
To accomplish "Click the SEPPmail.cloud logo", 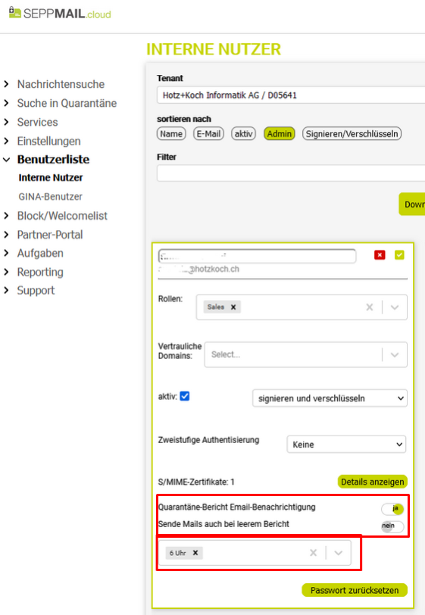I will (x=60, y=14).
